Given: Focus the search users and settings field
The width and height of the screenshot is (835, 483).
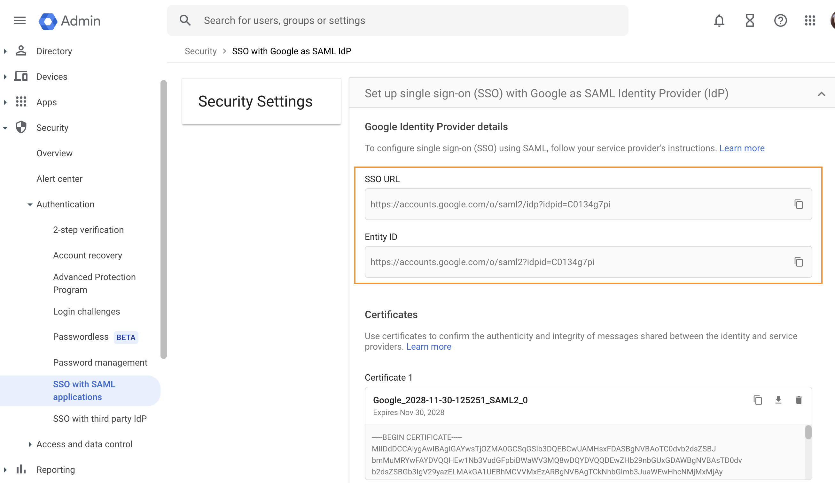Looking at the screenshot, I should (x=397, y=20).
